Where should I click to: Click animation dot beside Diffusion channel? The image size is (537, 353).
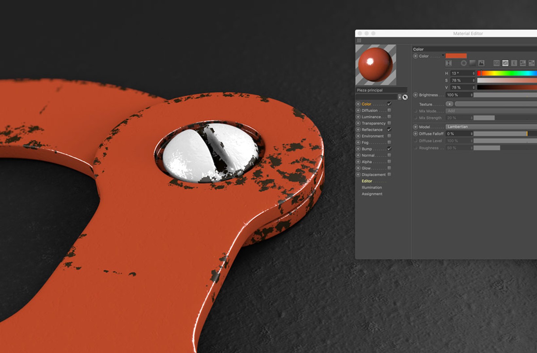358,110
